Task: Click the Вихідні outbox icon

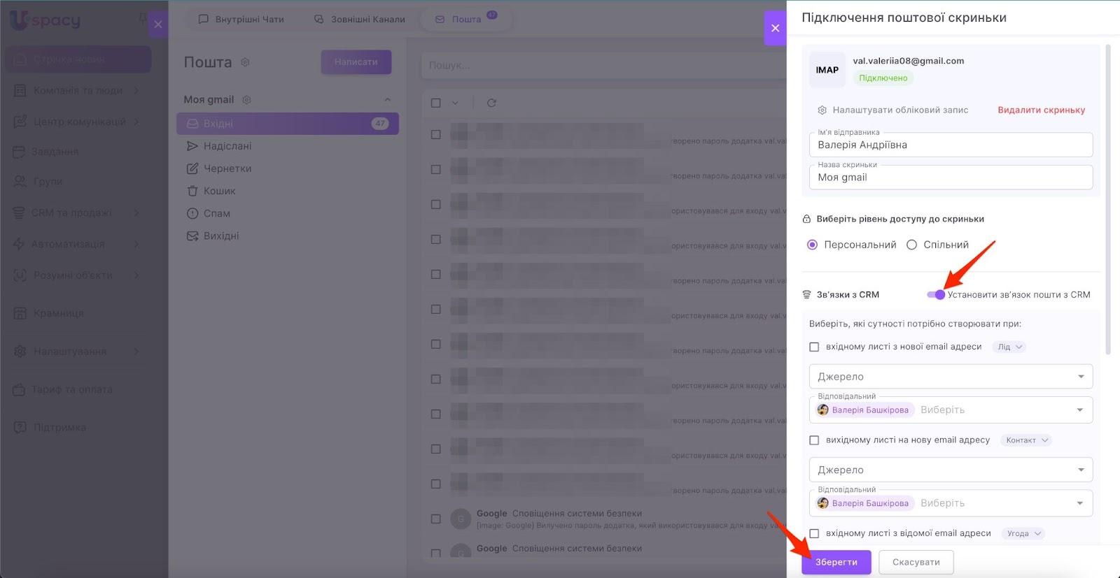Action: click(x=192, y=236)
